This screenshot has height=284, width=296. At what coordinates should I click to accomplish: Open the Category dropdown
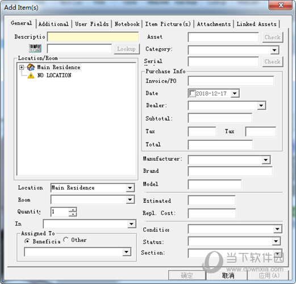(274, 50)
